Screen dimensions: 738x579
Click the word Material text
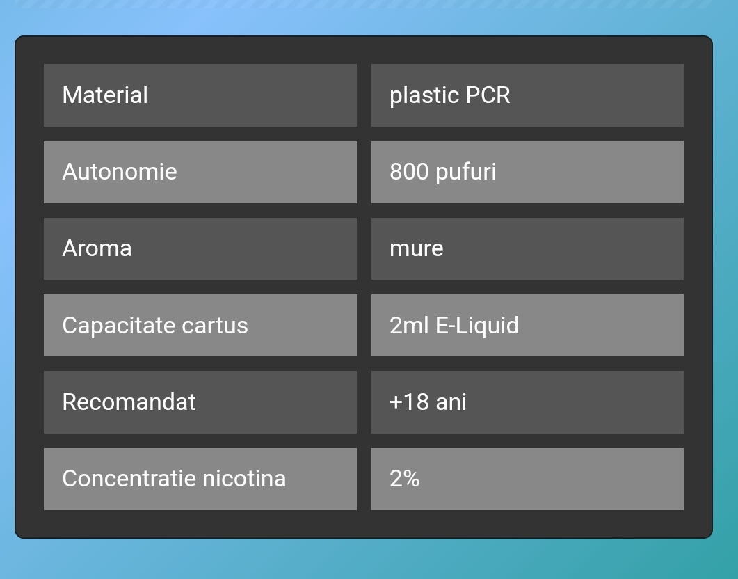click(105, 95)
